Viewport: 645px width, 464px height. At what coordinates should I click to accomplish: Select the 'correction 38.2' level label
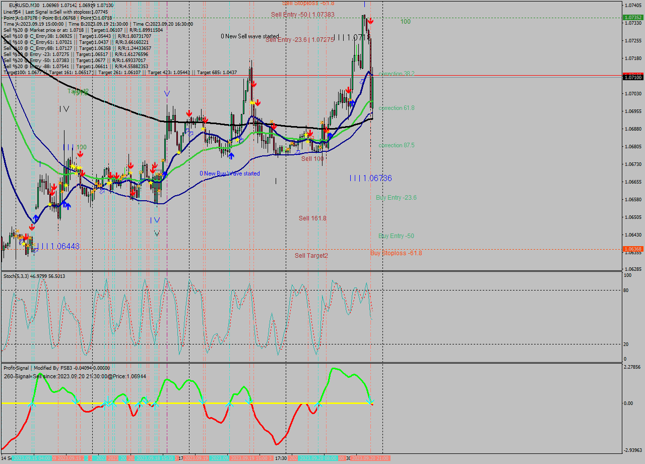397,74
